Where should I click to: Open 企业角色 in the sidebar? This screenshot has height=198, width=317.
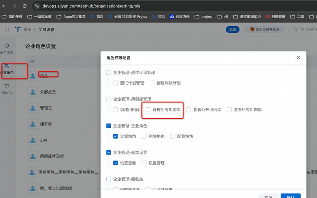pos(7,66)
